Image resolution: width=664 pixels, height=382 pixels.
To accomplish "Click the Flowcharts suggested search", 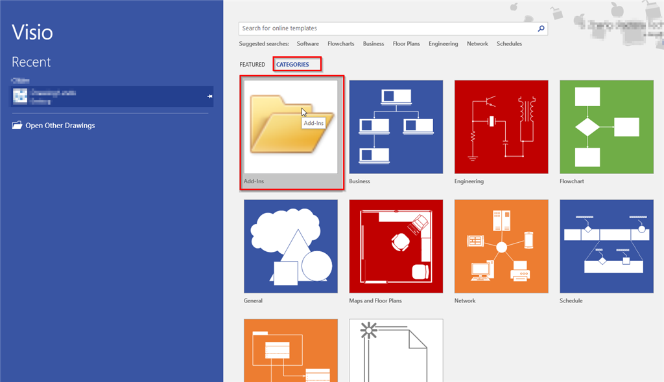I will pyautogui.click(x=341, y=43).
